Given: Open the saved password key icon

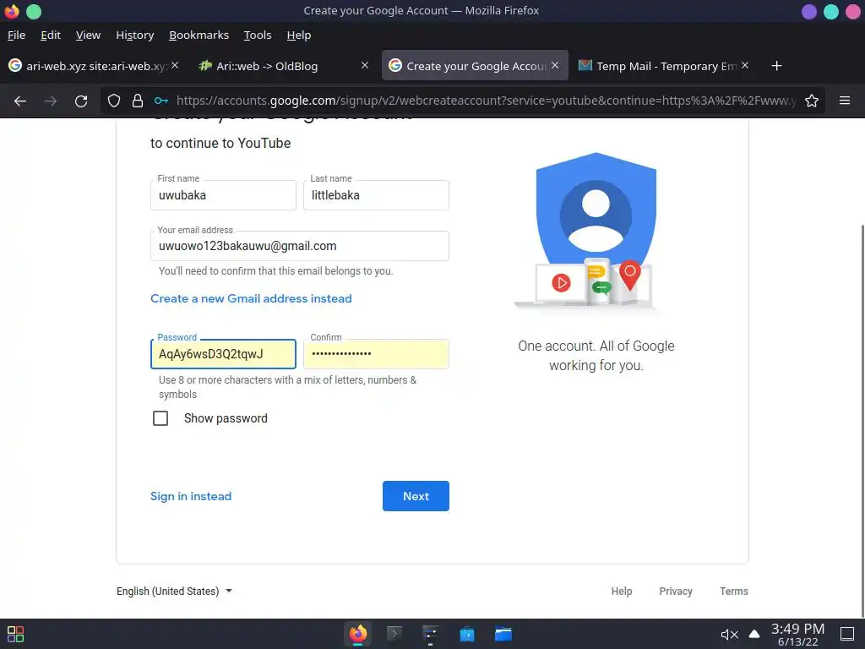Looking at the screenshot, I should point(161,101).
